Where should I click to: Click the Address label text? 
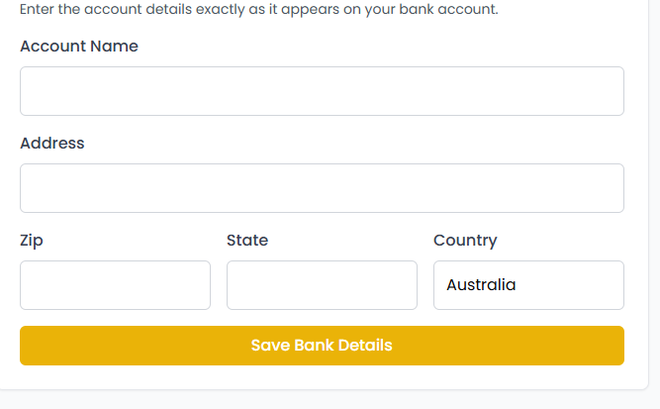pyautogui.click(x=52, y=144)
